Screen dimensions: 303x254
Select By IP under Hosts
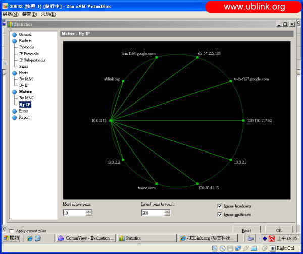(24, 85)
